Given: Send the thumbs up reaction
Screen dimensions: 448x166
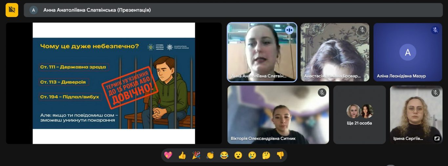Looking at the screenshot, I should tap(182, 155).
